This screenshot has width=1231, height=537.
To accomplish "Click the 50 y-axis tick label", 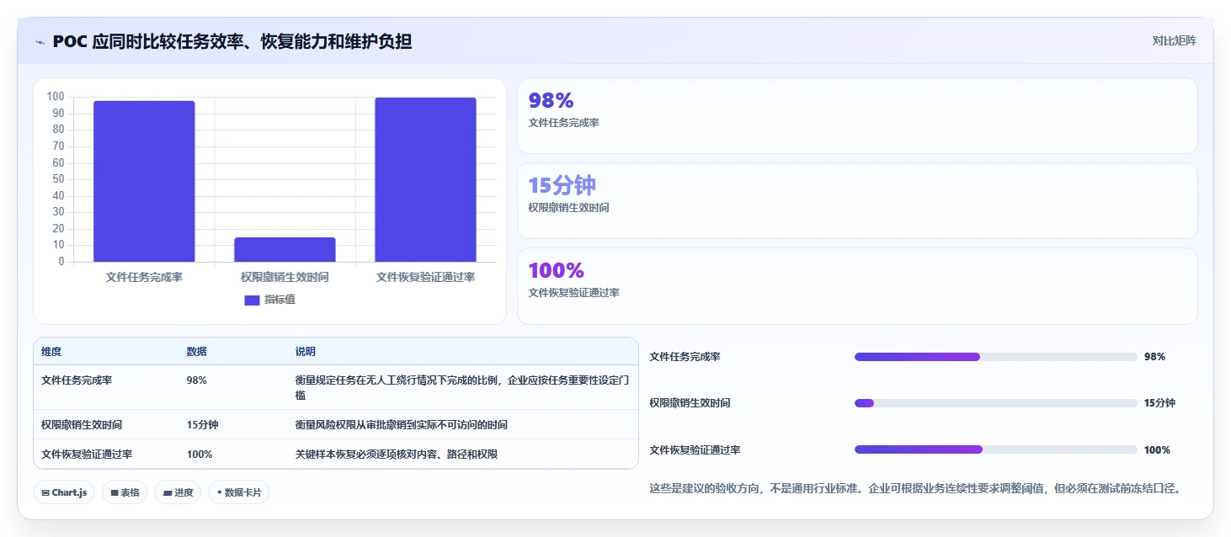I will click(58, 179).
